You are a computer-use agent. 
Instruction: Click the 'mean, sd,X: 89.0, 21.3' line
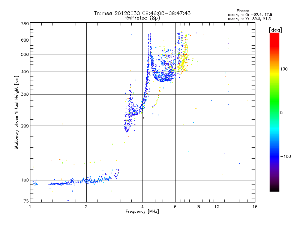(249, 19)
